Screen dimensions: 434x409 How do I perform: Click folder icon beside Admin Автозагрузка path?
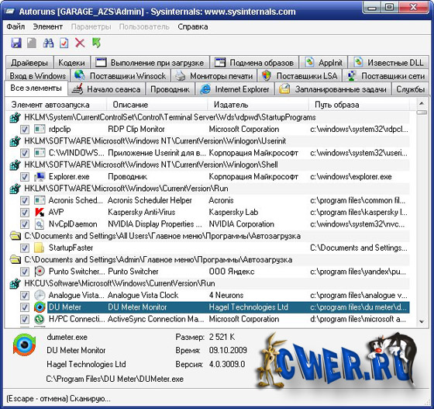15,260
